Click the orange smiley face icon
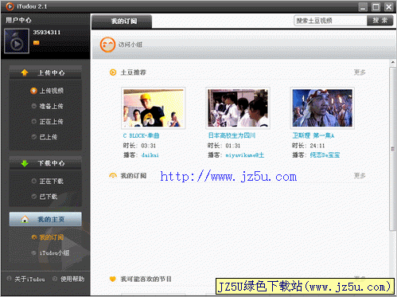The image size is (397, 297). tap(107, 45)
